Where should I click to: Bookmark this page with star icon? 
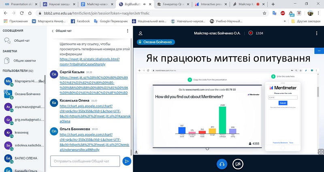265,13
